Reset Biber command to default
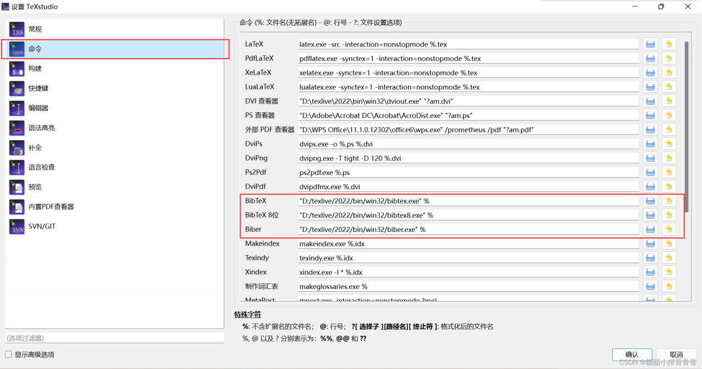This screenshot has height=369, width=702. [x=669, y=229]
